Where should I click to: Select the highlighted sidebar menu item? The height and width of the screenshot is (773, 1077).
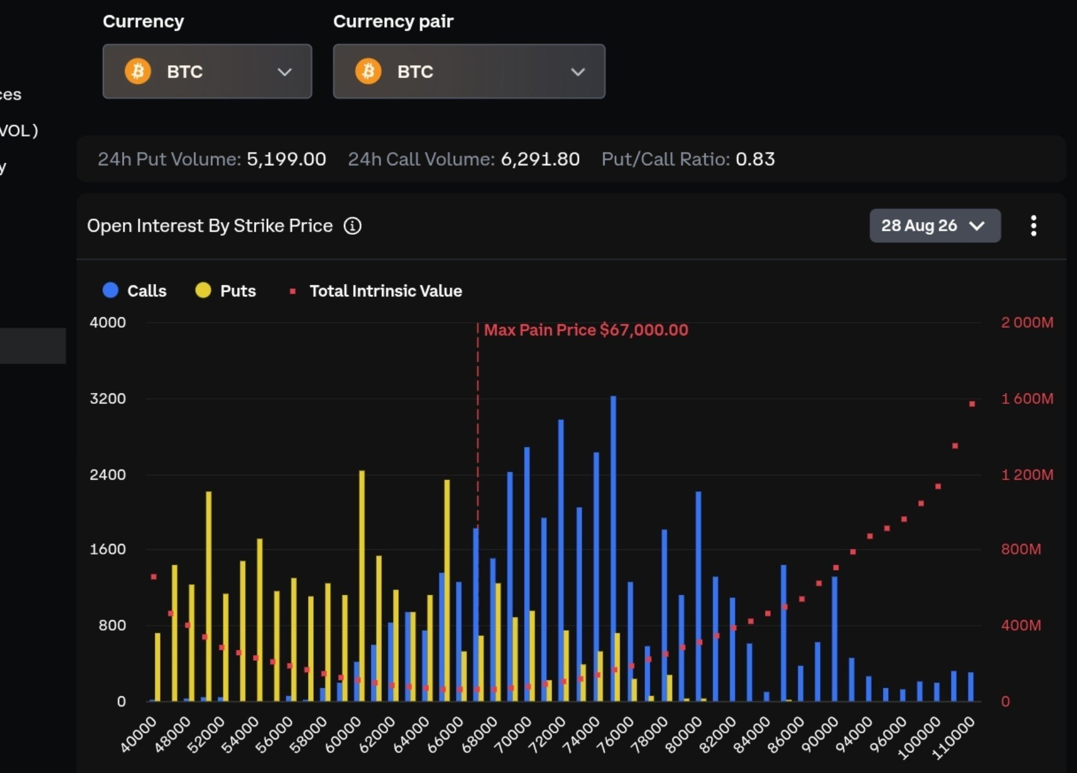33,346
